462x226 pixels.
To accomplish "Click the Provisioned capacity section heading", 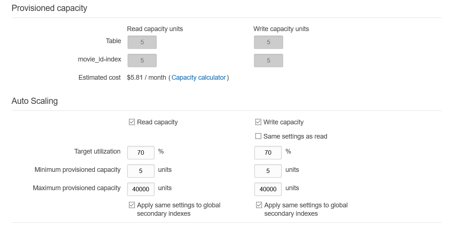I will click(x=49, y=8).
